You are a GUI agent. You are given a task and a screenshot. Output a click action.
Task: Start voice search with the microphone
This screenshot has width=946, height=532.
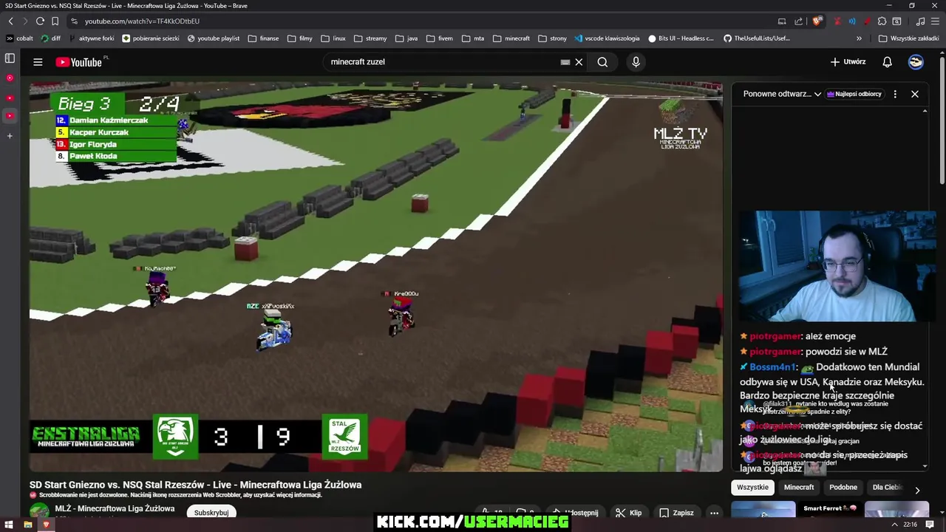(636, 62)
